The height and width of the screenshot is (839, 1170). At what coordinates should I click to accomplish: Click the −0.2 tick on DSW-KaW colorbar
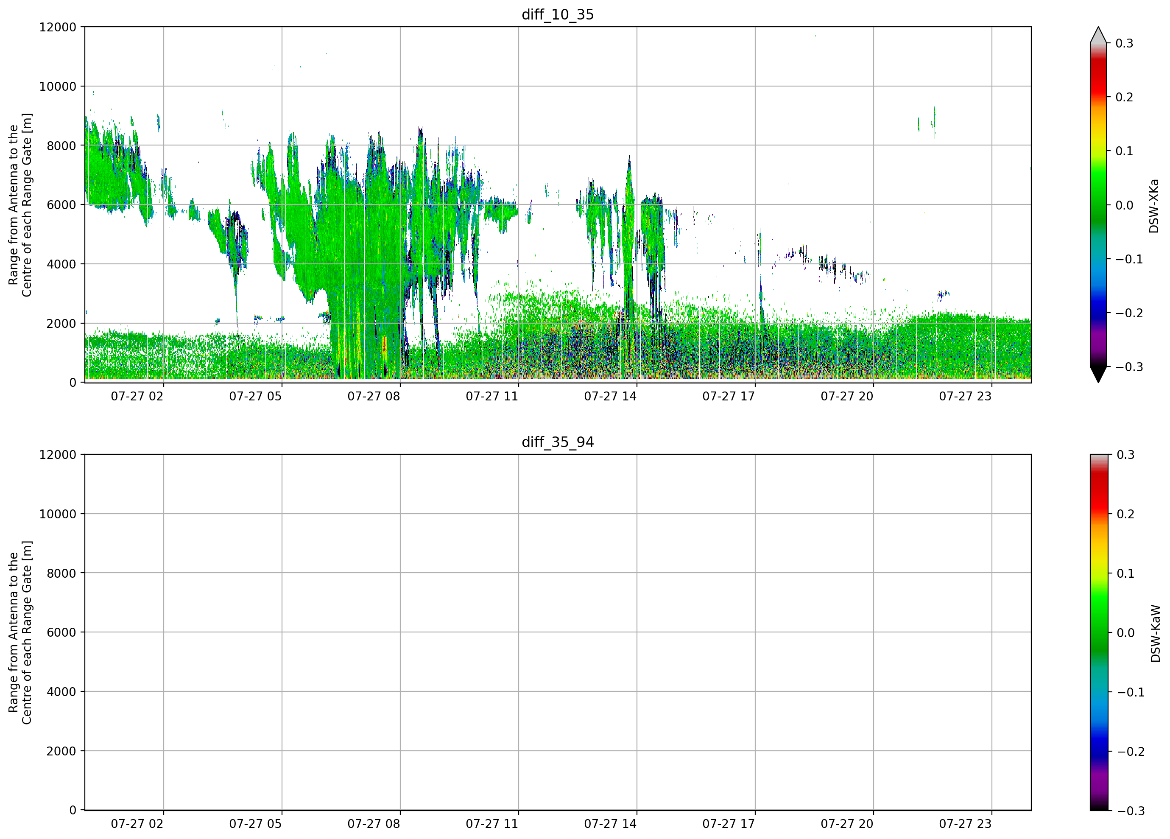pyautogui.click(x=1130, y=751)
